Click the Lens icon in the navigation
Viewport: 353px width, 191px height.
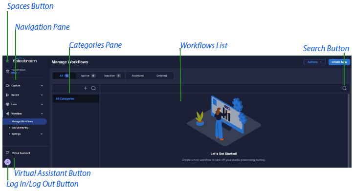pyautogui.click(x=7, y=104)
